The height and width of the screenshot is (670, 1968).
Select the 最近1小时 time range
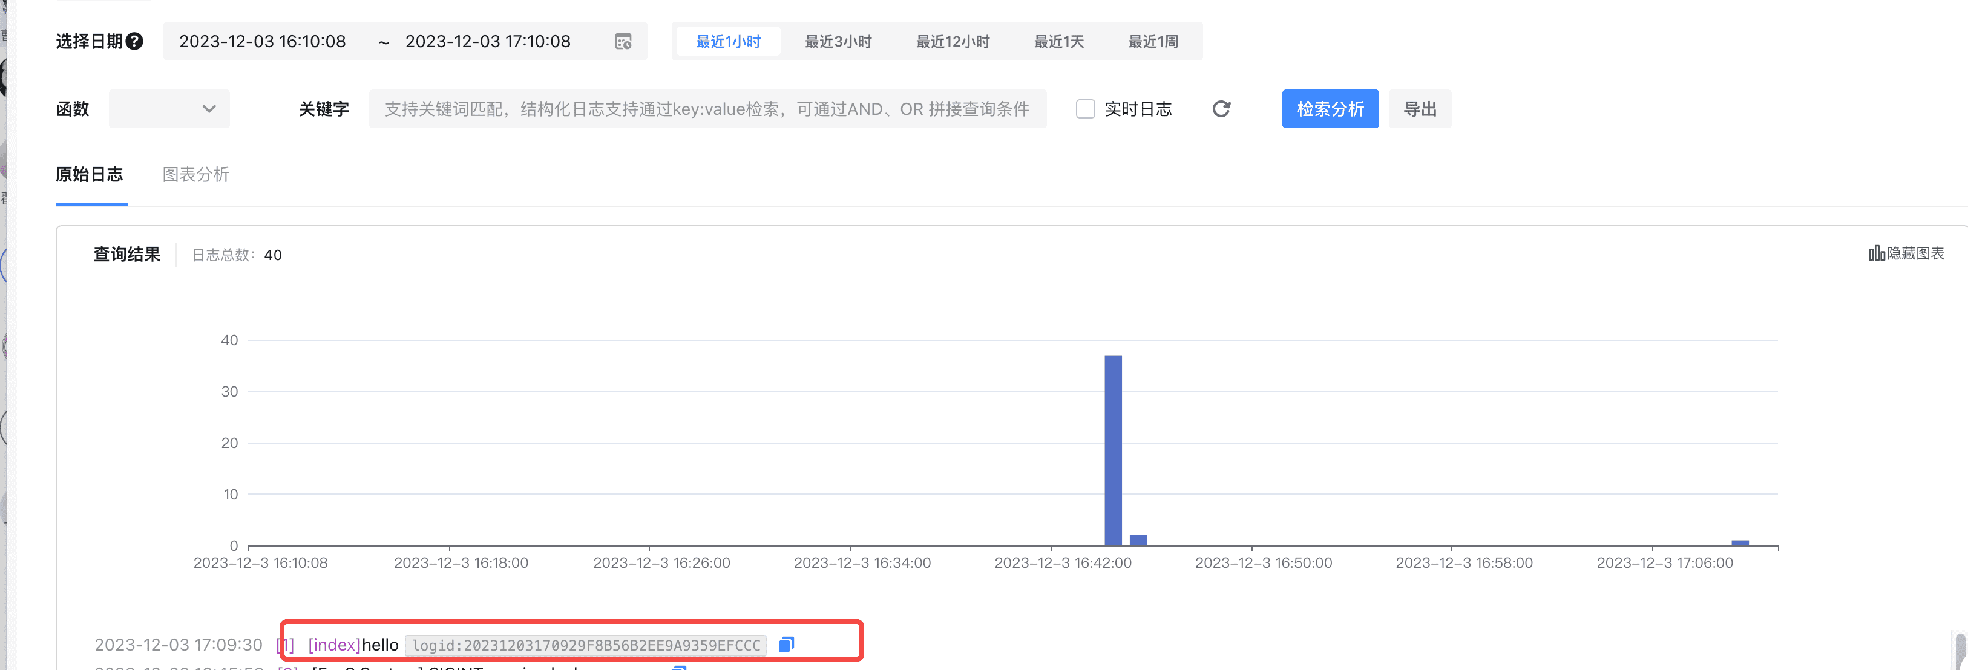point(728,41)
